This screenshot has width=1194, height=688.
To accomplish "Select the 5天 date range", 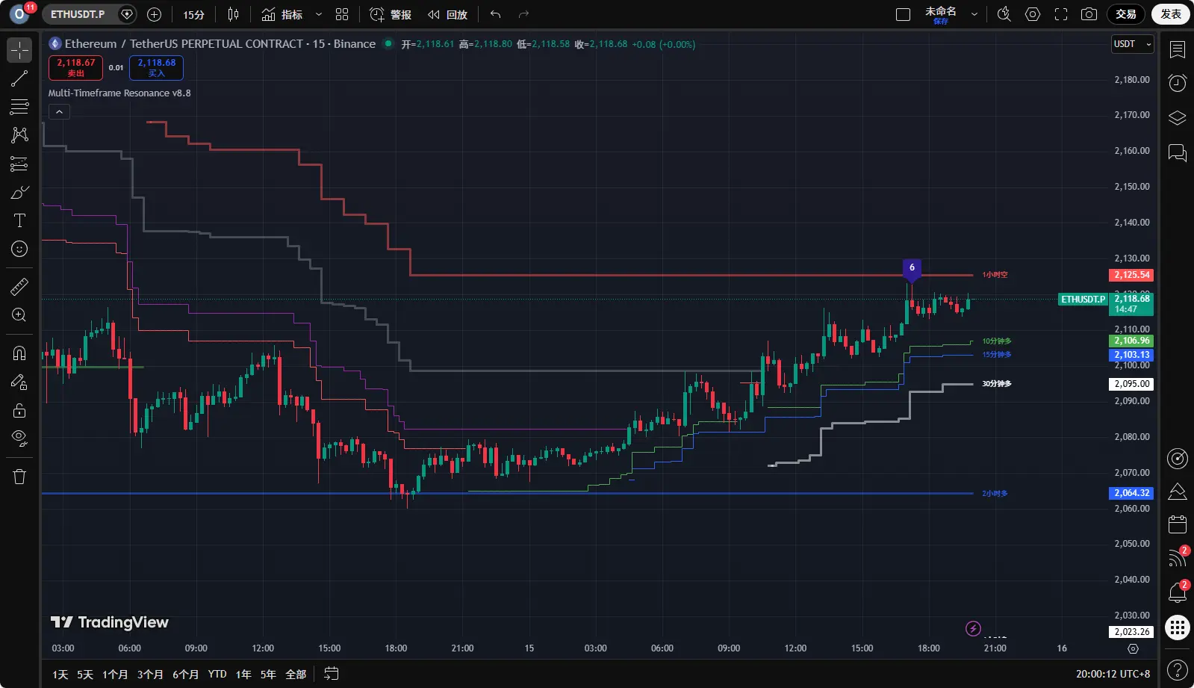I will click(85, 675).
